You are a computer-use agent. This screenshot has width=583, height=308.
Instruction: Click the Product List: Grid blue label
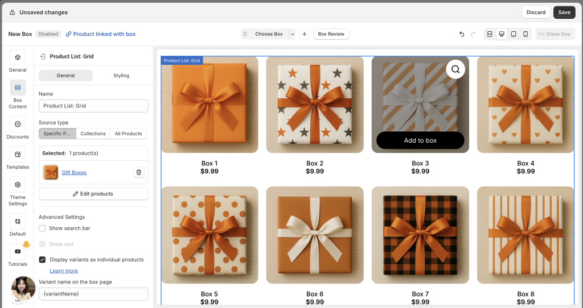[182, 60]
